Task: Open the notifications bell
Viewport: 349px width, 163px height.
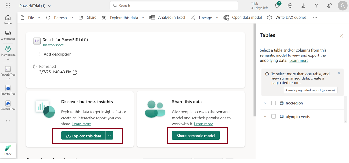Action: coord(277,6)
